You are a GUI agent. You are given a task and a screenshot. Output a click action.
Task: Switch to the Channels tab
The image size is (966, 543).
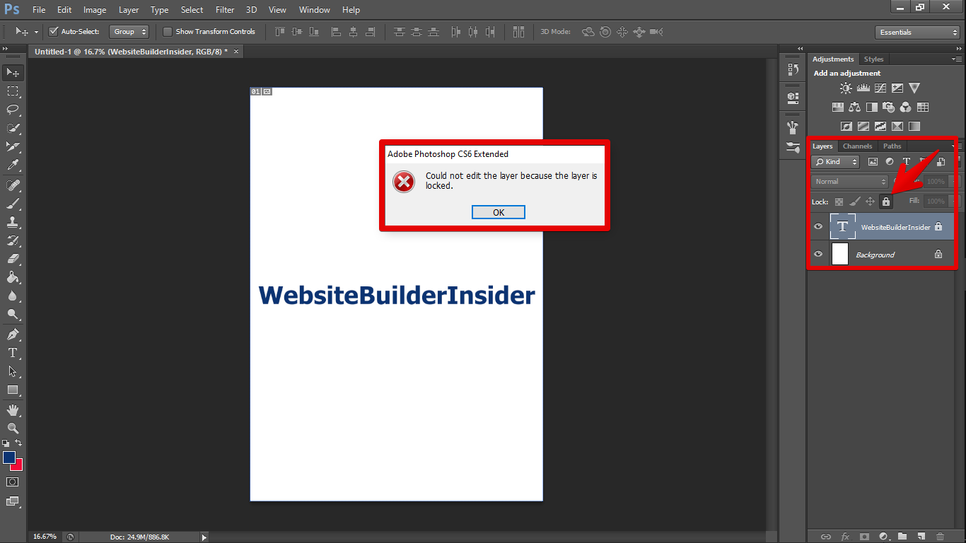[x=857, y=146]
